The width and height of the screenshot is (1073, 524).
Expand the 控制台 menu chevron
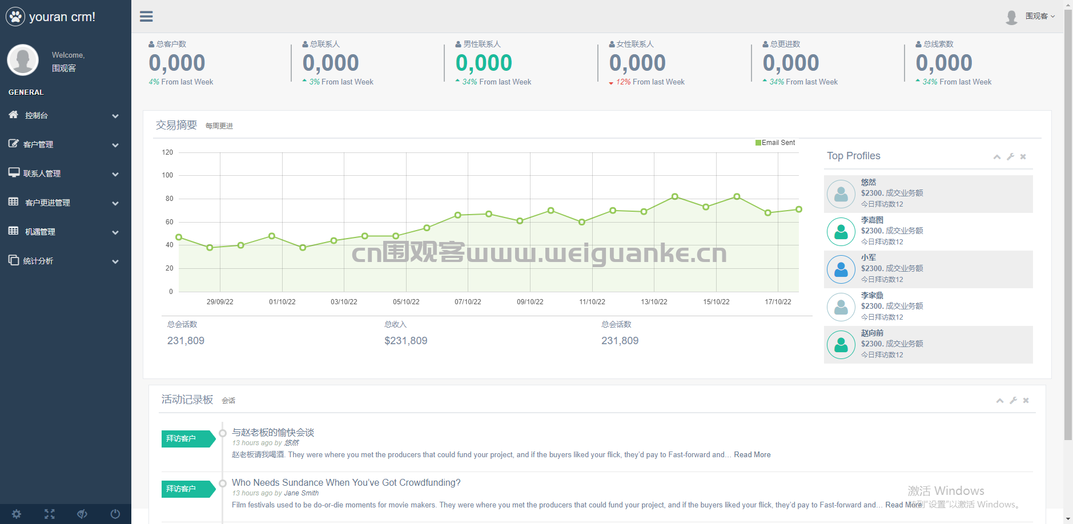click(x=115, y=116)
